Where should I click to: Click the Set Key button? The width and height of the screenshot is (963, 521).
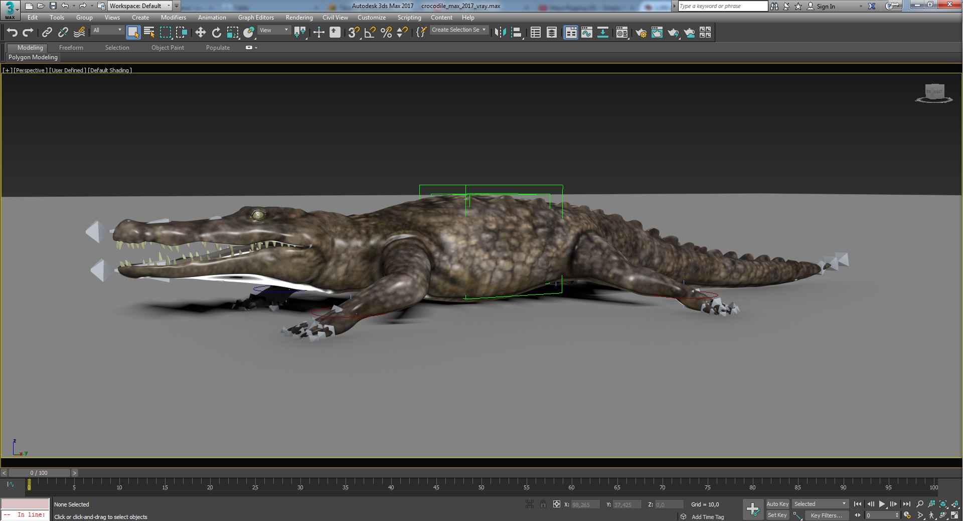[x=777, y=515]
